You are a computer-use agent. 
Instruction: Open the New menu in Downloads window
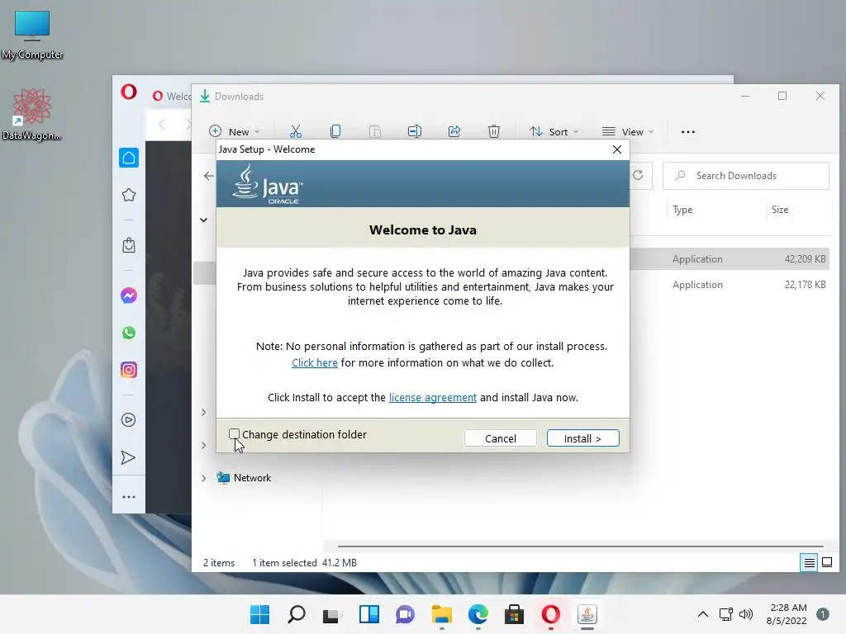click(x=234, y=131)
